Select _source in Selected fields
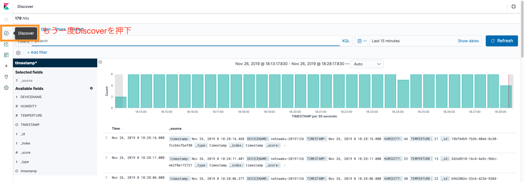 point(27,81)
